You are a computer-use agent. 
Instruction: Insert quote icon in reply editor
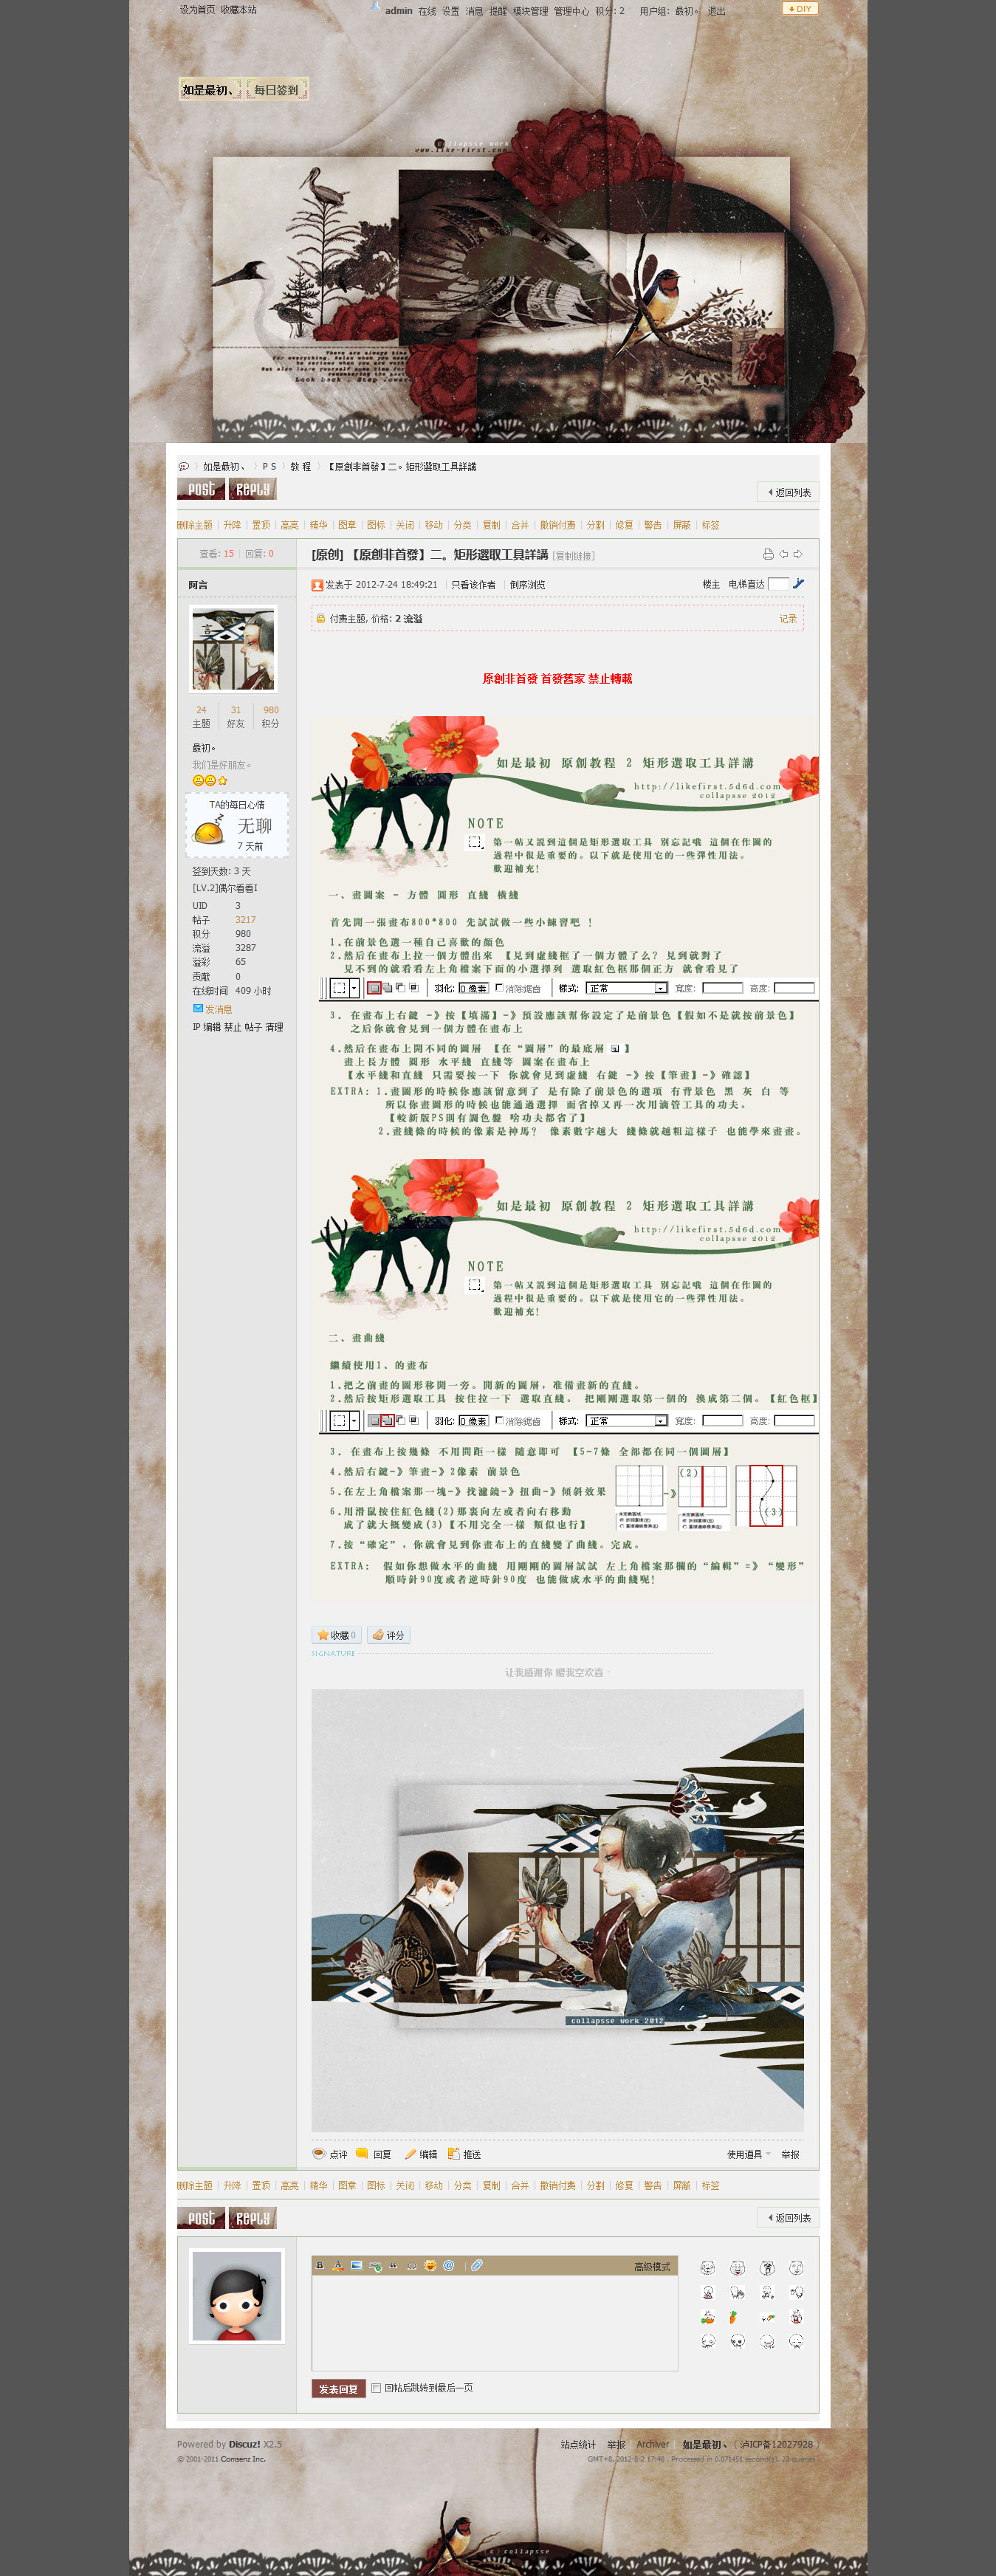(393, 2265)
